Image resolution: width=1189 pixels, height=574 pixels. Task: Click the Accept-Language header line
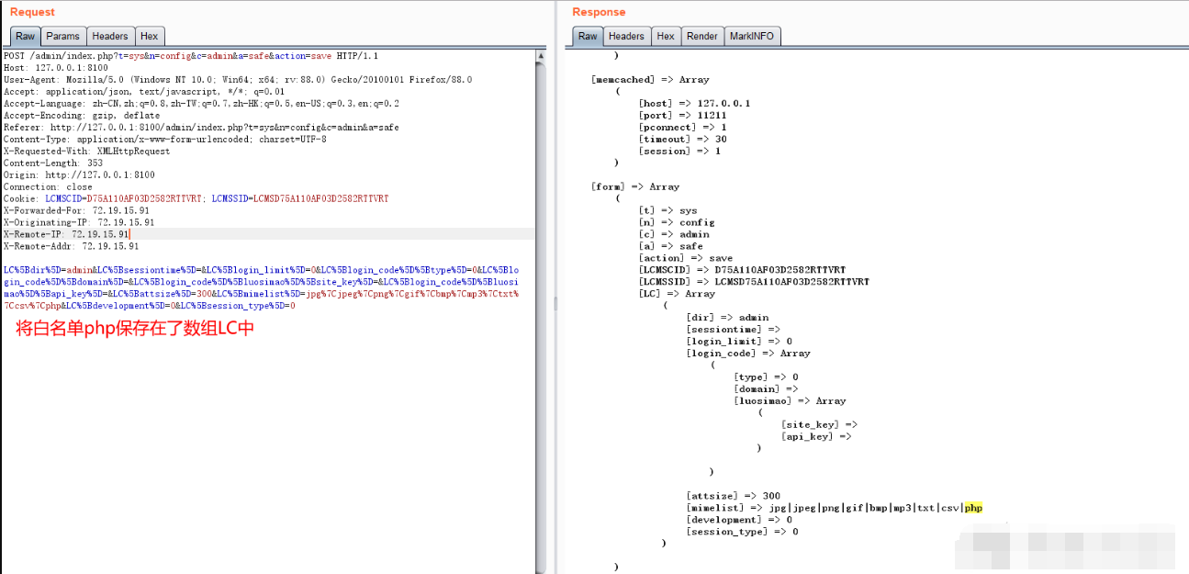click(201, 104)
